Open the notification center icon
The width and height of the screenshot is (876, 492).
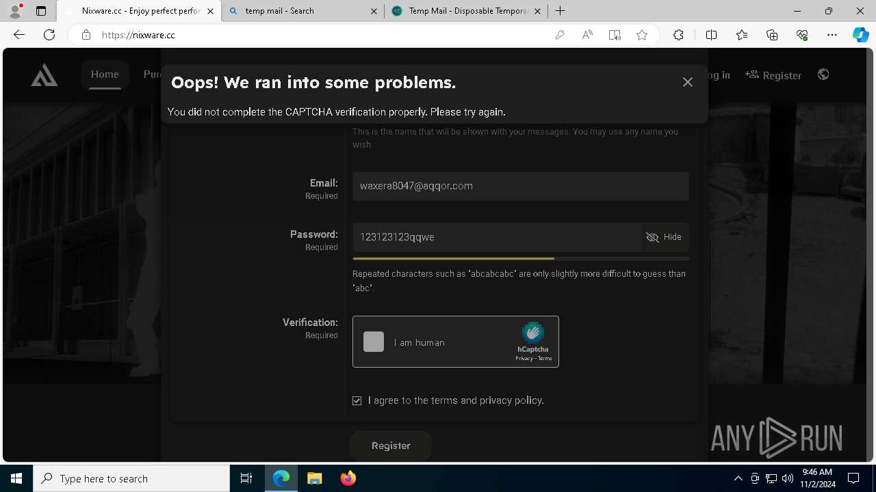[853, 478]
